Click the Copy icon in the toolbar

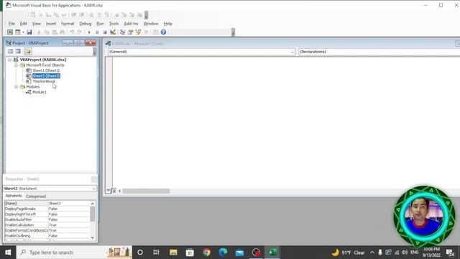click(47, 32)
